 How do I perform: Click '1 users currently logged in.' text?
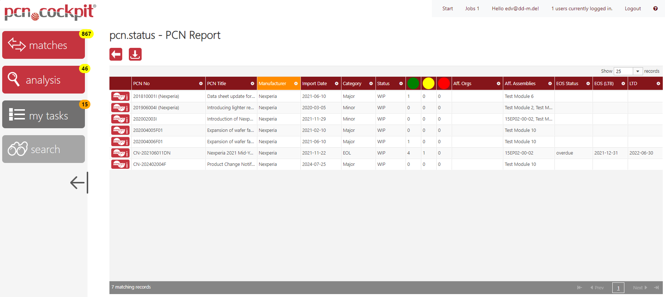(582, 8)
